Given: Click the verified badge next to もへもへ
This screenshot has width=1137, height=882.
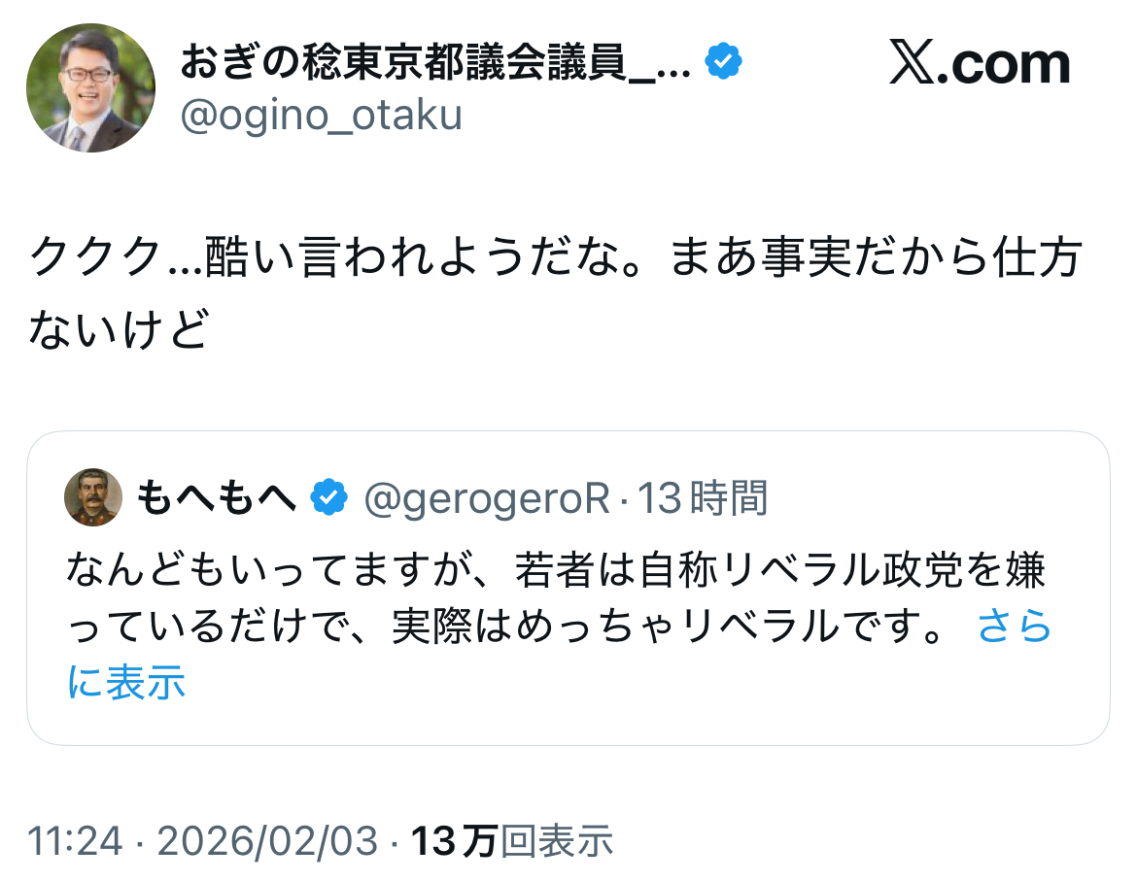Looking at the screenshot, I should pos(329,498).
